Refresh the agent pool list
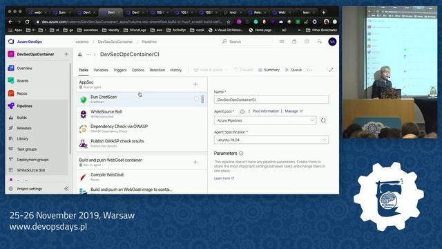Viewport: 442px width, 249px height. click(323, 120)
